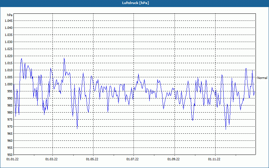Select the 1.010 y-axis value

(9, 70)
